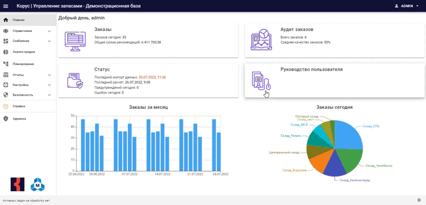Open the Безопасность menu item
426x205 pixels.
point(28,95)
